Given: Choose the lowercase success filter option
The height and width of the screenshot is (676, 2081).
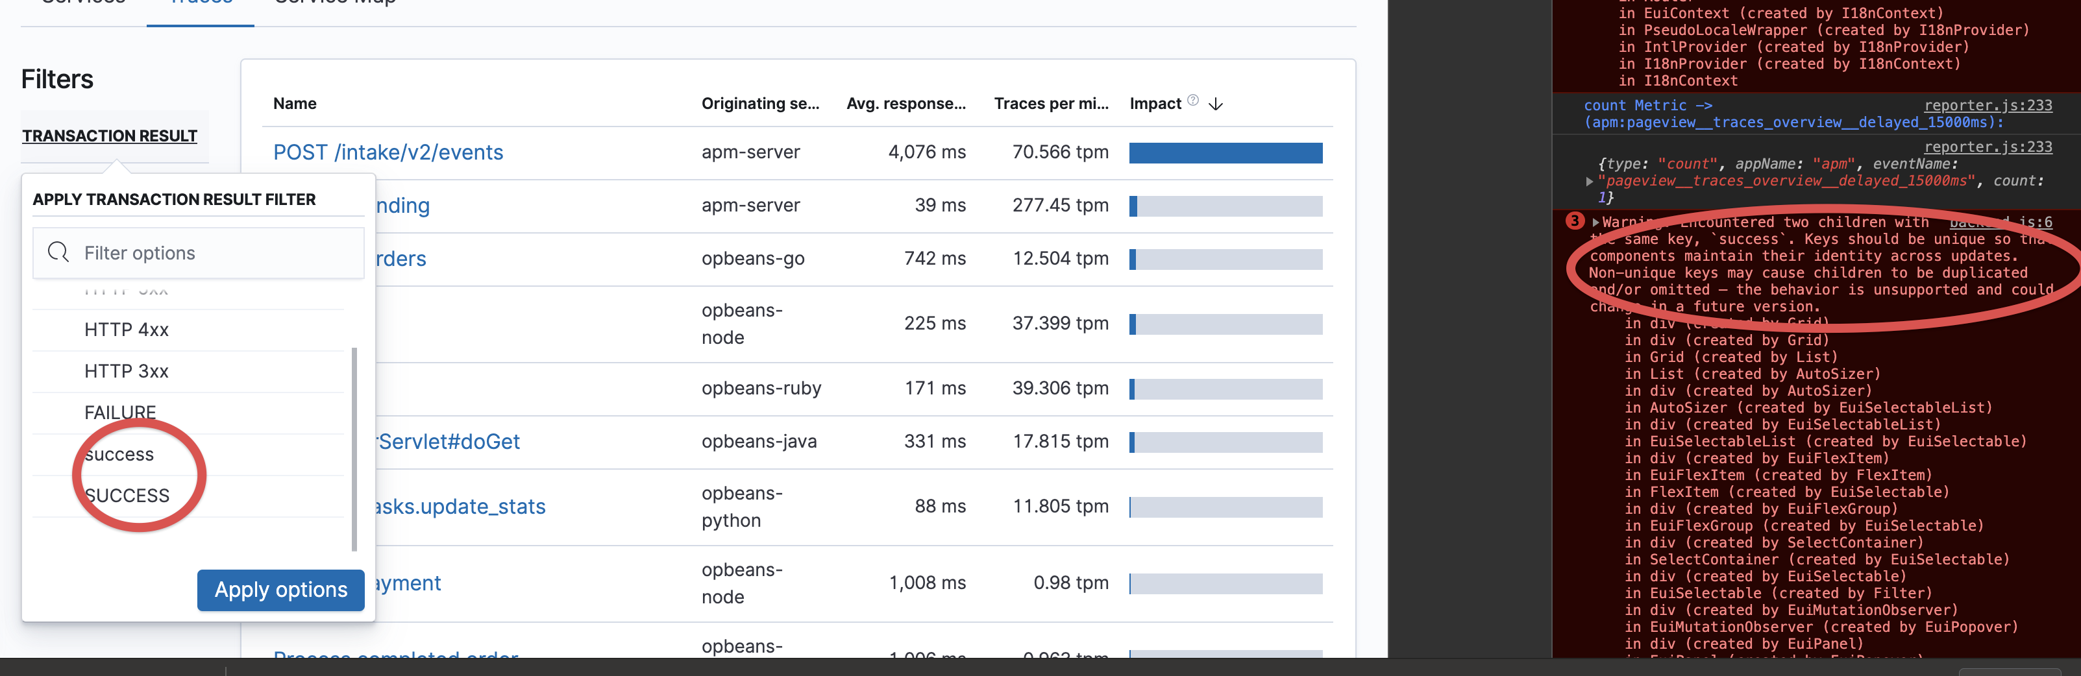Looking at the screenshot, I should [x=118, y=454].
